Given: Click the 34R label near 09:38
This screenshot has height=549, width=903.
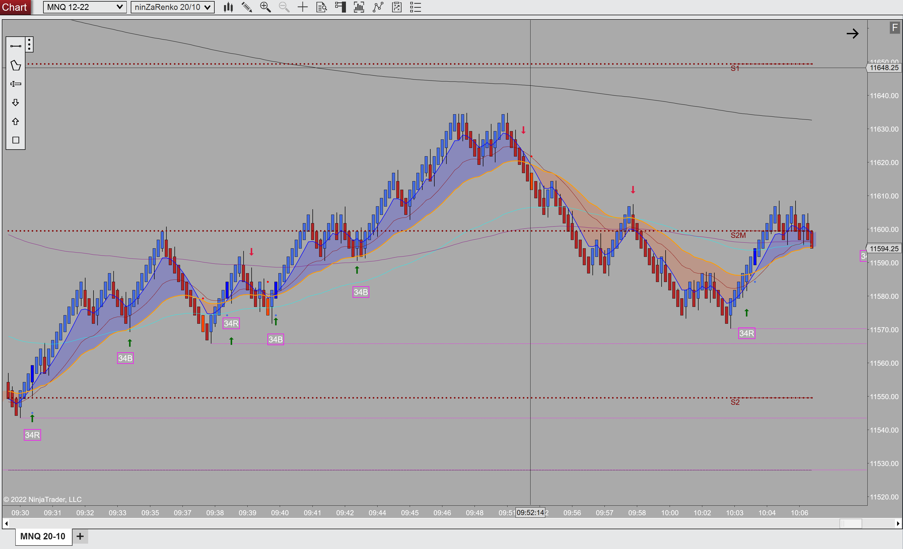Looking at the screenshot, I should [231, 323].
